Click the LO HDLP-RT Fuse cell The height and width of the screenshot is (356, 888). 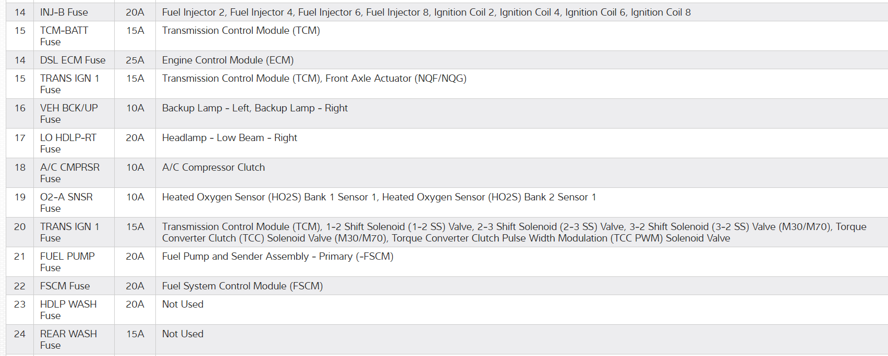(68, 143)
